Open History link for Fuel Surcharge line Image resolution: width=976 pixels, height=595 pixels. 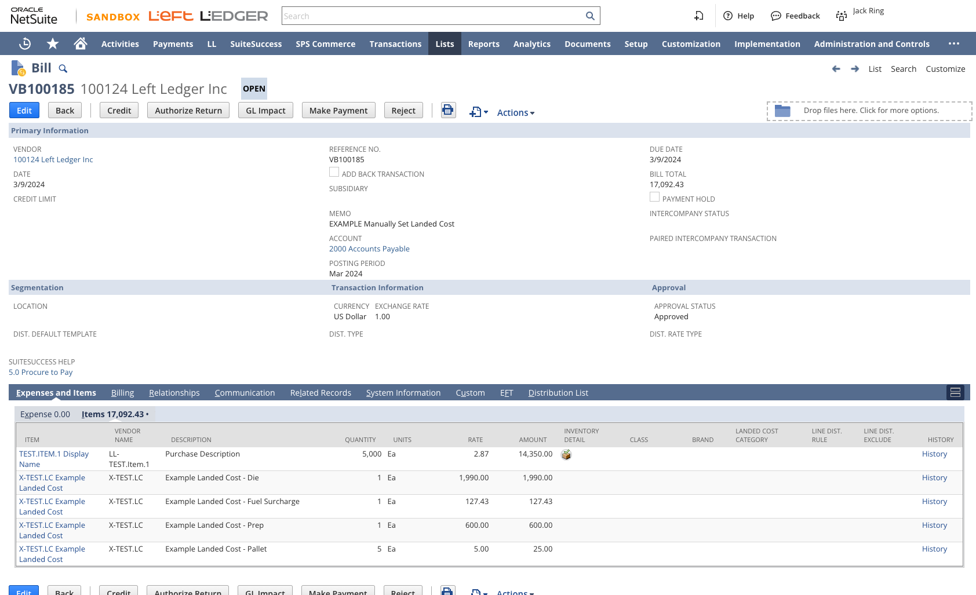pos(934,501)
